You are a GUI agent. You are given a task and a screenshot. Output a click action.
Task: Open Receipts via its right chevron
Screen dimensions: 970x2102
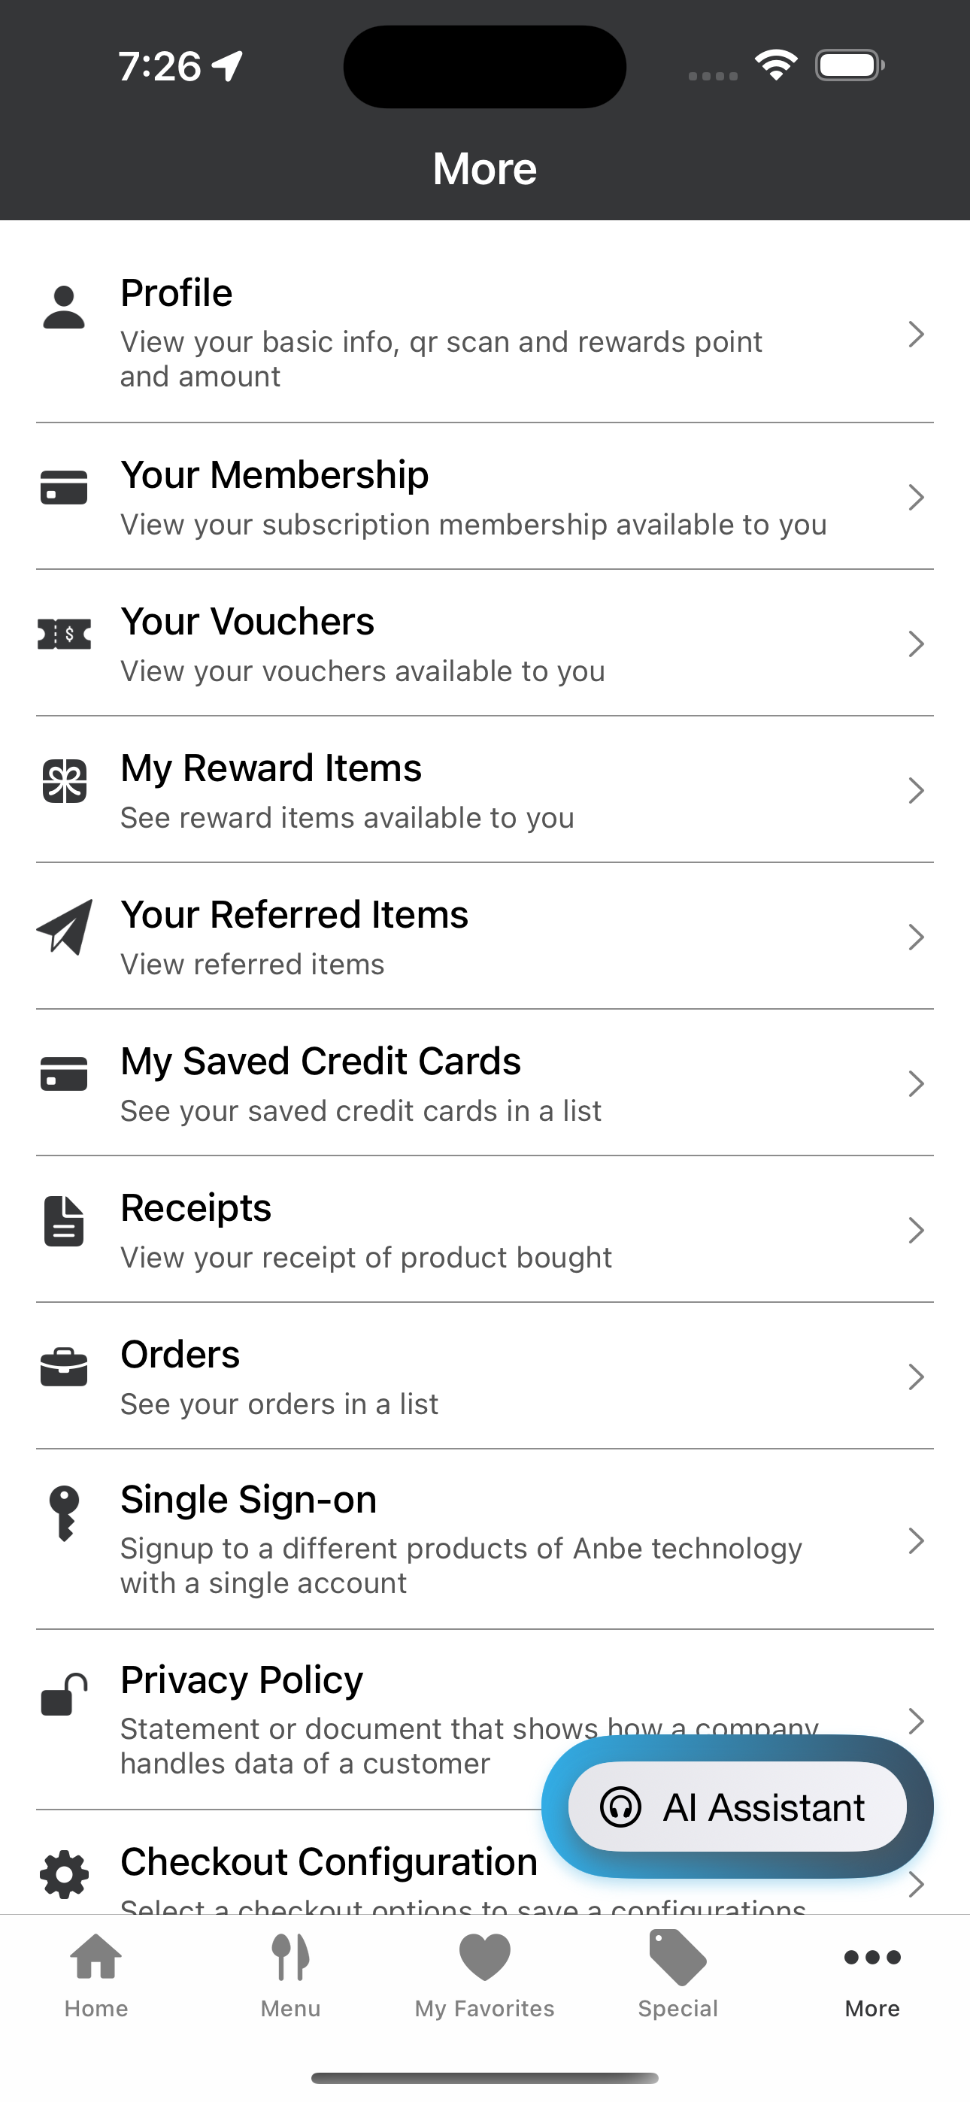tap(916, 1230)
